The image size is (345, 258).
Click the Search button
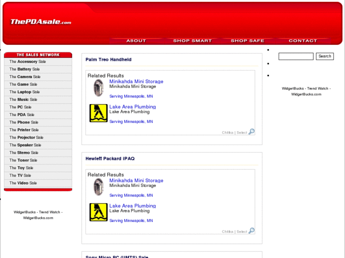tap(325, 56)
